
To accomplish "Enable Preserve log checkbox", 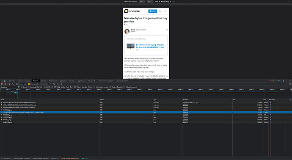I will pos(17,84).
